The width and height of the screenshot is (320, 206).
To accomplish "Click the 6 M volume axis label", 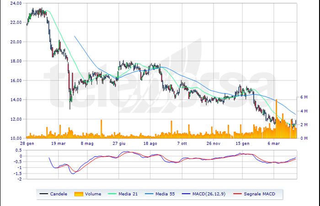I will pyautogui.click(x=304, y=97).
